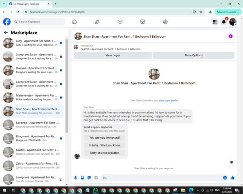Click CA$790 Apartment For Rent listing text
This screenshot has width=243, height=194.
click(110, 49)
